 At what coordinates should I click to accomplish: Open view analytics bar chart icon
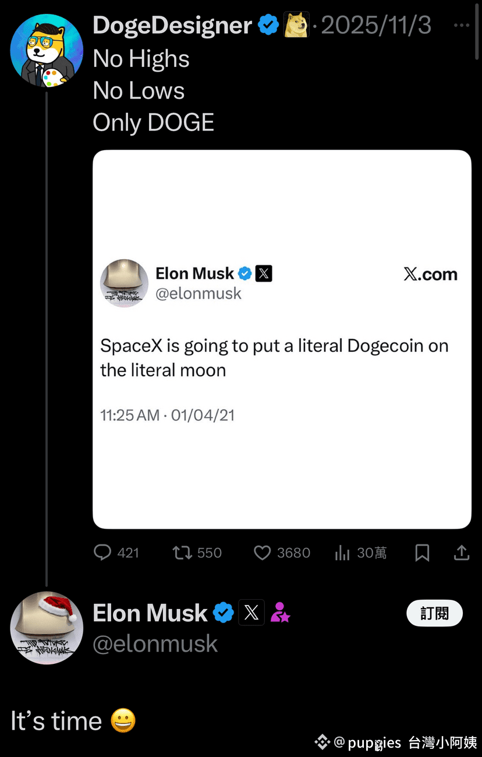pos(342,553)
